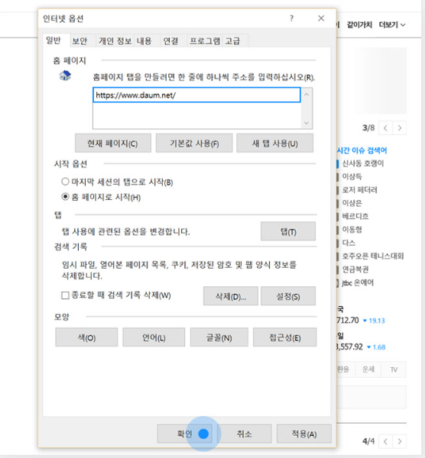Image resolution: width=425 pixels, height=458 pixels.
Task: Click 이상득 search term
Action: coord(352,176)
